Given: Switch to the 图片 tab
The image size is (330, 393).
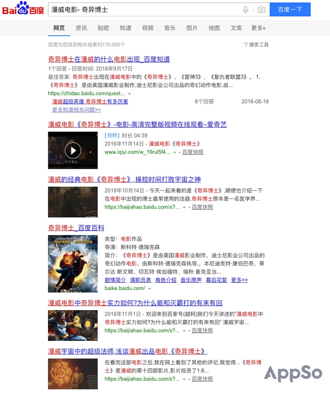Looking at the screenshot, I should point(192,28).
